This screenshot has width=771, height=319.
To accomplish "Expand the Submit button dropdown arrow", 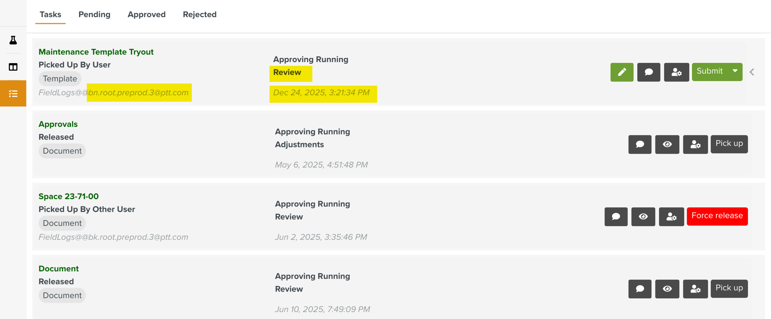I will (x=735, y=71).
